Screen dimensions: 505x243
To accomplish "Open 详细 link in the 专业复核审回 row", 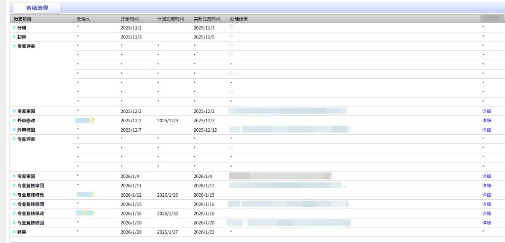I will [486, 185].
